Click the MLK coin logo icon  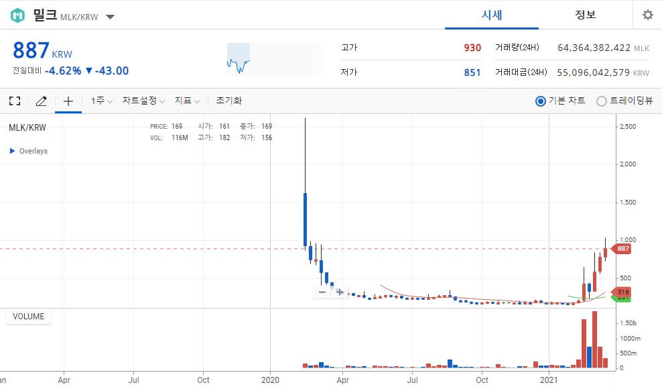pos(17,16)
